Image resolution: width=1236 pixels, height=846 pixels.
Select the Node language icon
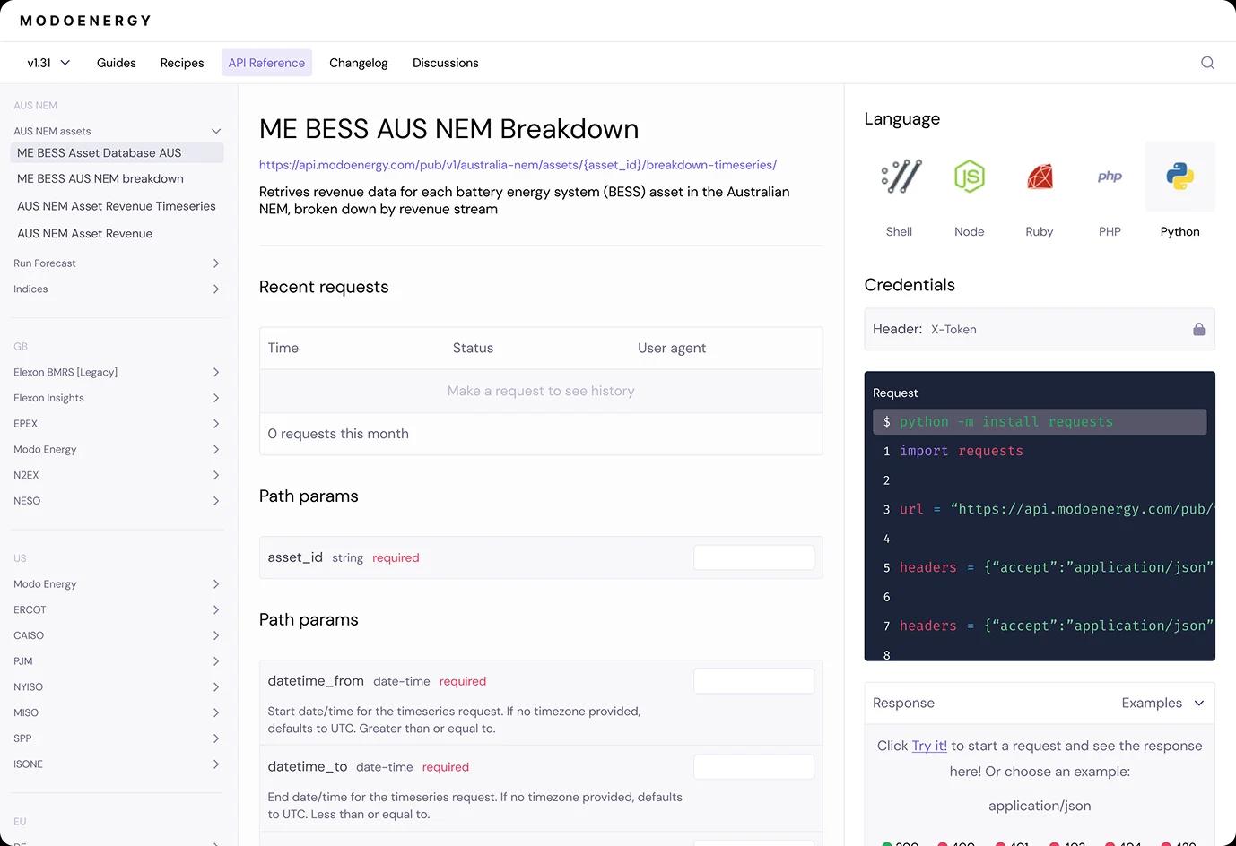click(969, 177)
